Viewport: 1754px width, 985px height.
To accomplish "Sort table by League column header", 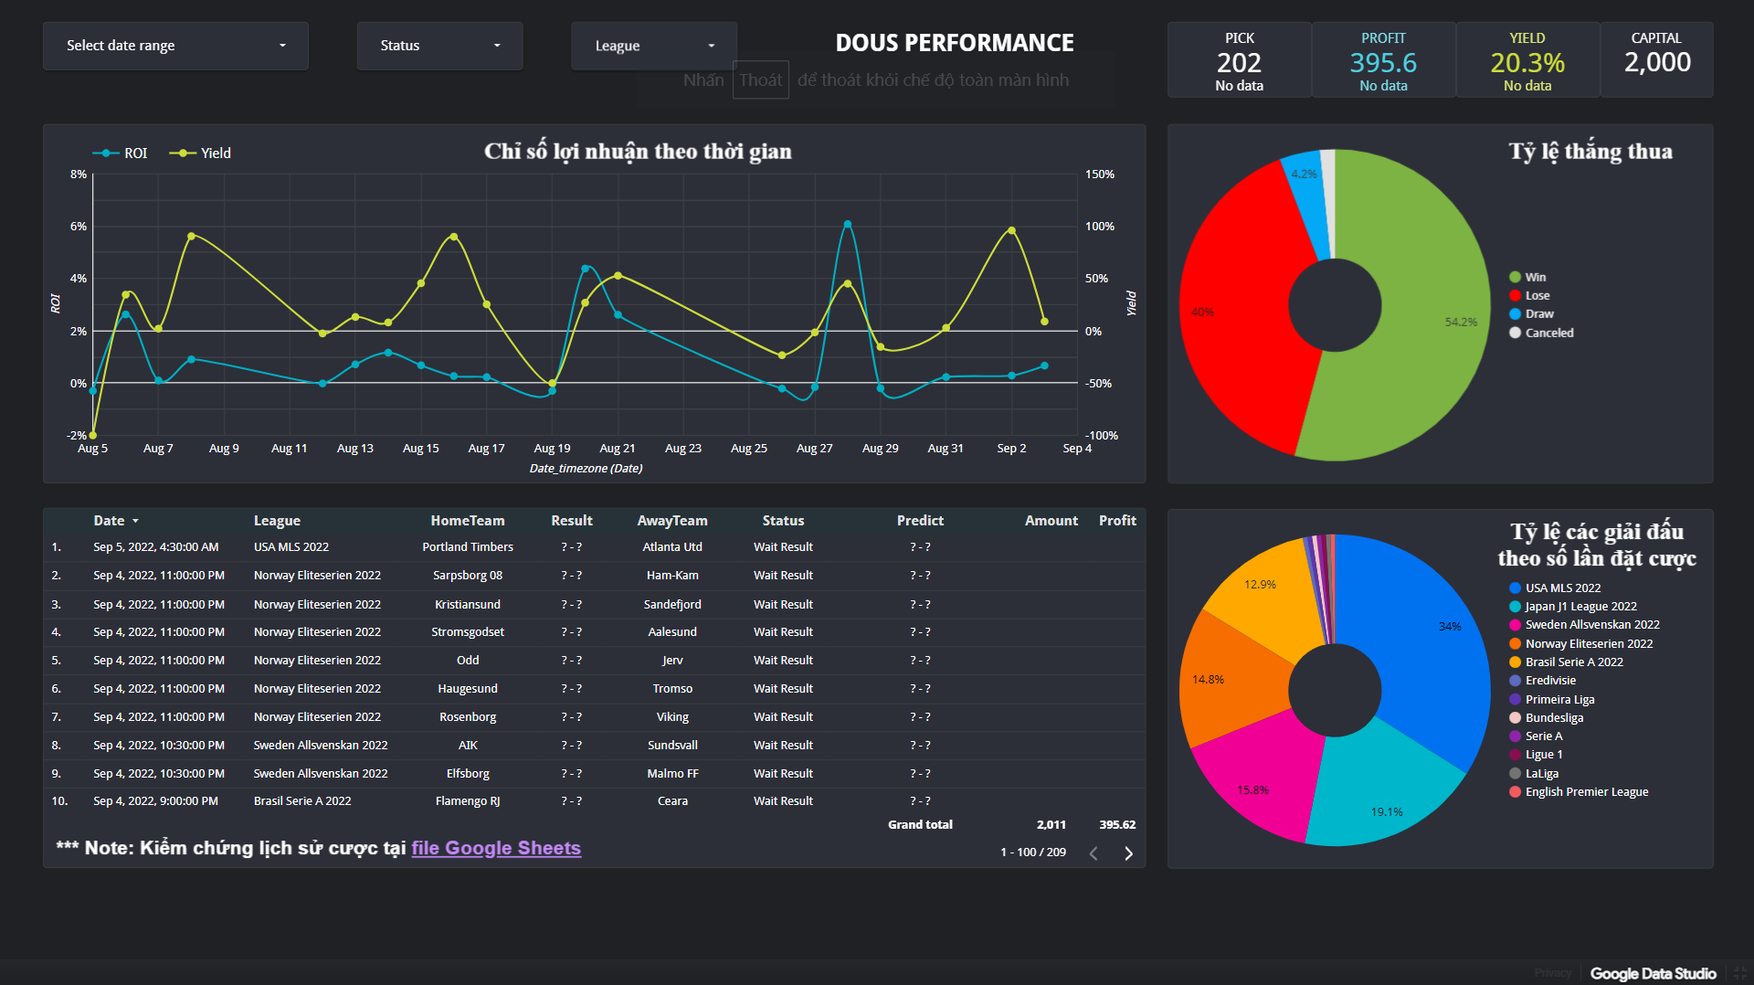I will [x=277, y=521].
